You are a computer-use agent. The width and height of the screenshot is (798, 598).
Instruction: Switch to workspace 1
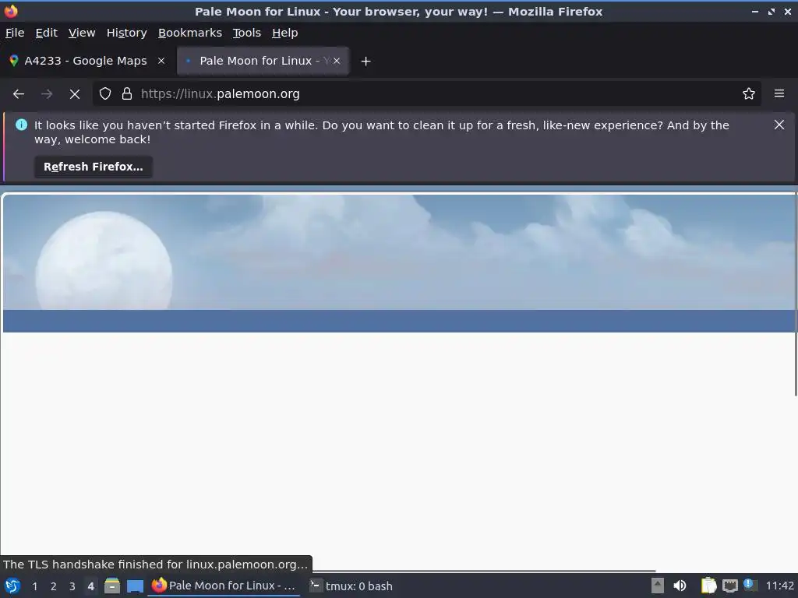[34, 586]
